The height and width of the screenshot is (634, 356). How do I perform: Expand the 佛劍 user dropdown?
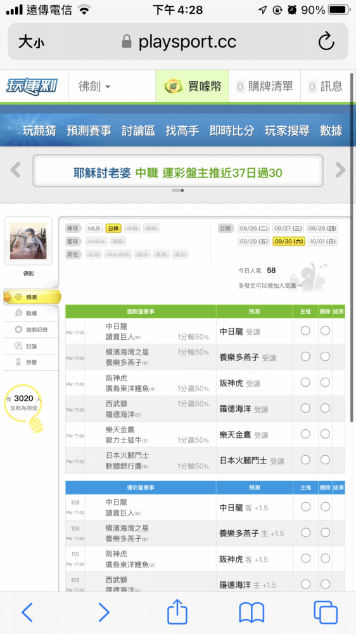pyautogui.click(x=94, y=86)
